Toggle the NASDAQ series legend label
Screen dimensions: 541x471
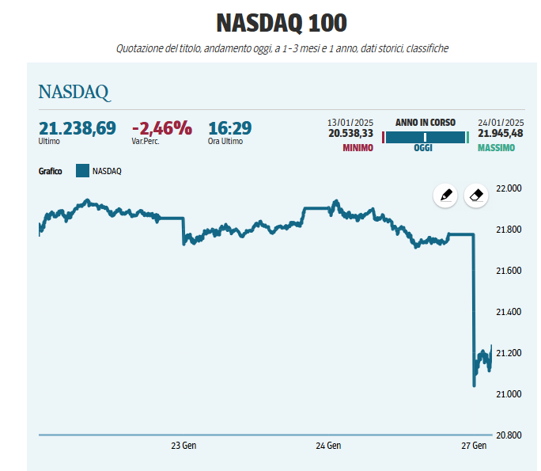tap(107, 171)
